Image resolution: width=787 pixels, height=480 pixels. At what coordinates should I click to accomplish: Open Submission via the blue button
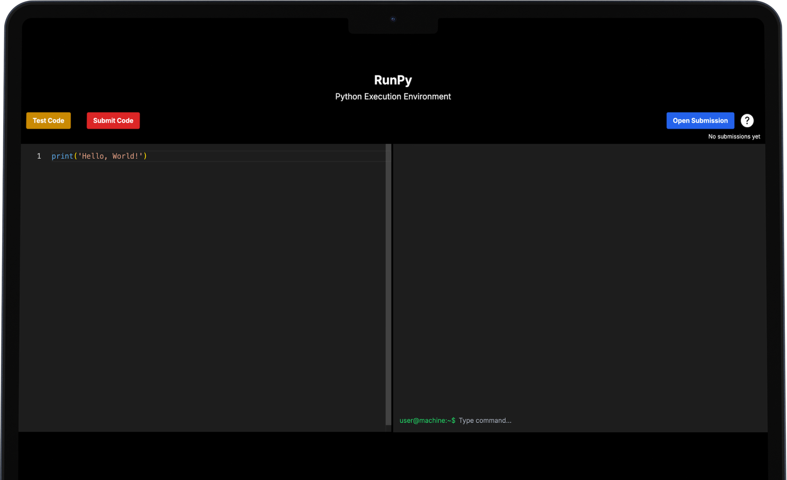tap(700, 120)
